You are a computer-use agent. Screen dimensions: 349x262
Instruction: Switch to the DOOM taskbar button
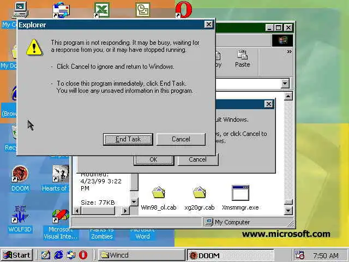[x=231, y=255]
